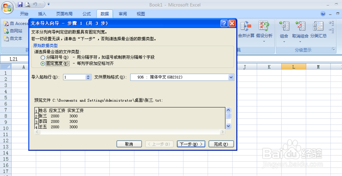The height and width of the screenshot is (176, 342).
Task: Click the 下一步 (Next) button
Action: pos(191,144)
